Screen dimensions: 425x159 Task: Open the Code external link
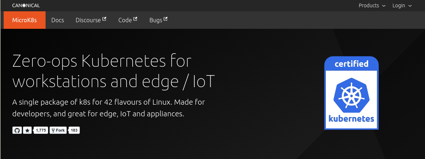pyautogui.click(x=125, y=20)
